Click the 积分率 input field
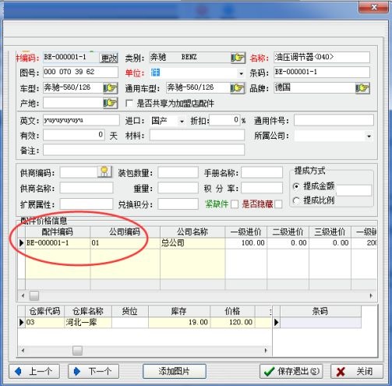This screenshot has width=392, height=386. 262,188
